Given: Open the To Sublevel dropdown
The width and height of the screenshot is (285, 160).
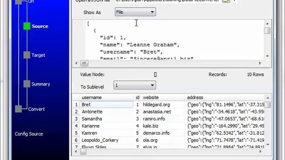Looking at the screenshot, I should [x=134, y=85].
